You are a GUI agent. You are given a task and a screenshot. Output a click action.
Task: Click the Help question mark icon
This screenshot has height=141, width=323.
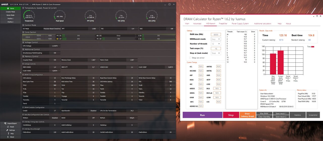[8, 133]
